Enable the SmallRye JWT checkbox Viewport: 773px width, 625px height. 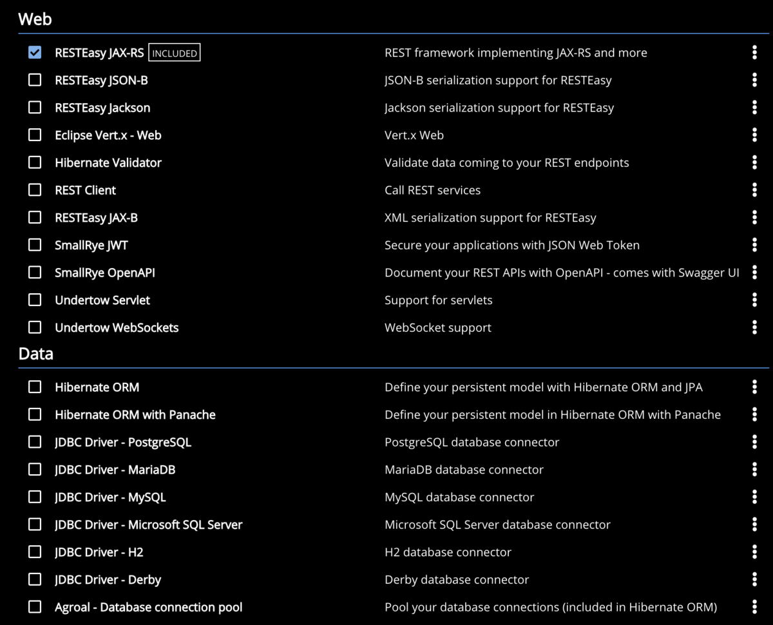35,245
